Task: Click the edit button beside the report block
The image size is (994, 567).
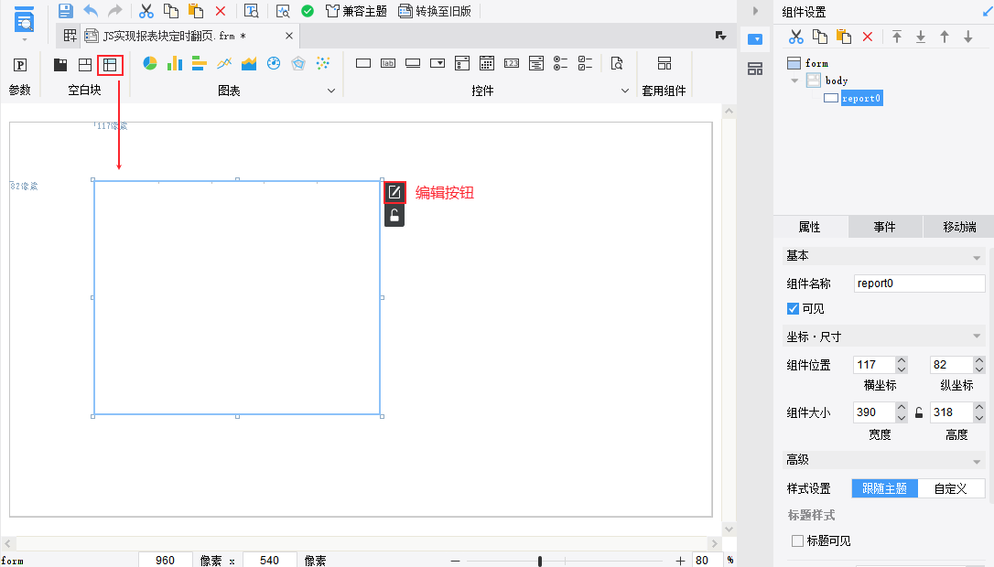Action: 394,192
